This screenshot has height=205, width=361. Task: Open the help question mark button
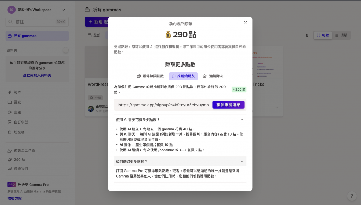[352, 196]
